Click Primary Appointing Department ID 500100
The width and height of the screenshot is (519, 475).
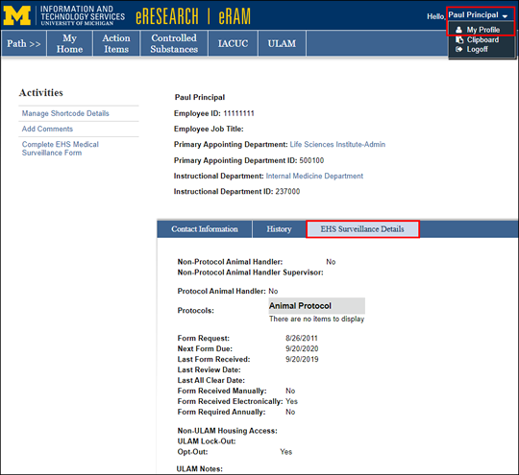pos(311,160)
